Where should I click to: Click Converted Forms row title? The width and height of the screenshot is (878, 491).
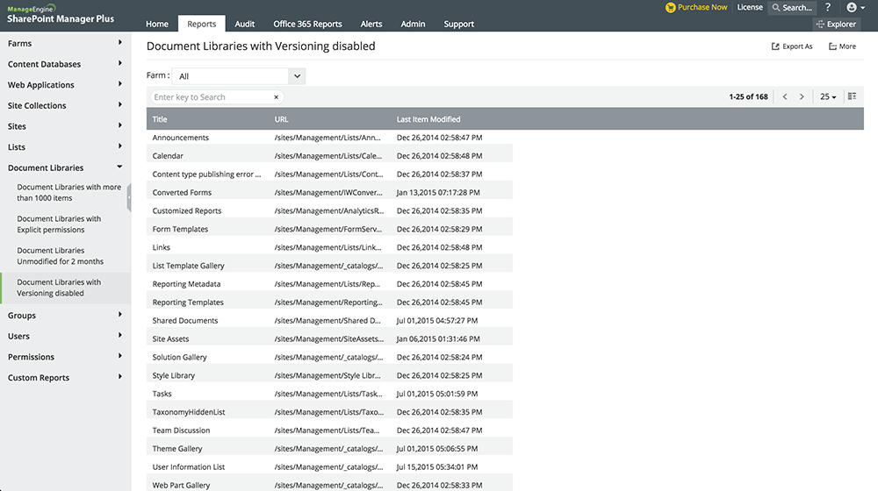tap(182, 192)
